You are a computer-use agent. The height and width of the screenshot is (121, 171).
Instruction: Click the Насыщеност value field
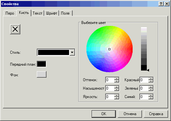pos(110,88)
